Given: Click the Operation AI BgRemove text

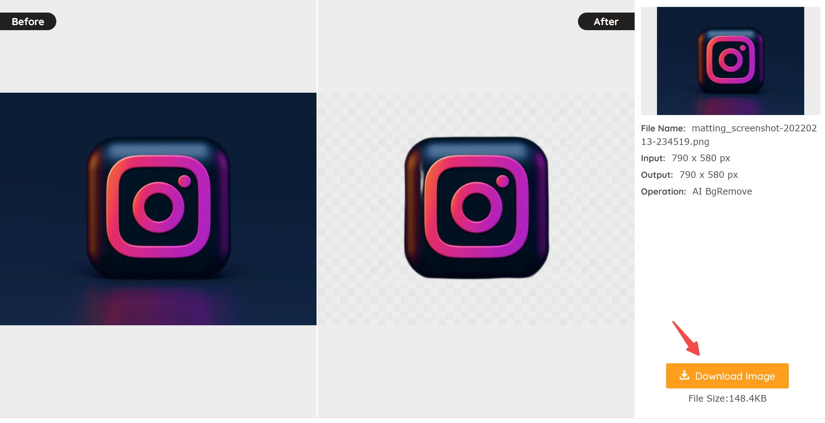Looking at the screenshot, I should point(696,191).
